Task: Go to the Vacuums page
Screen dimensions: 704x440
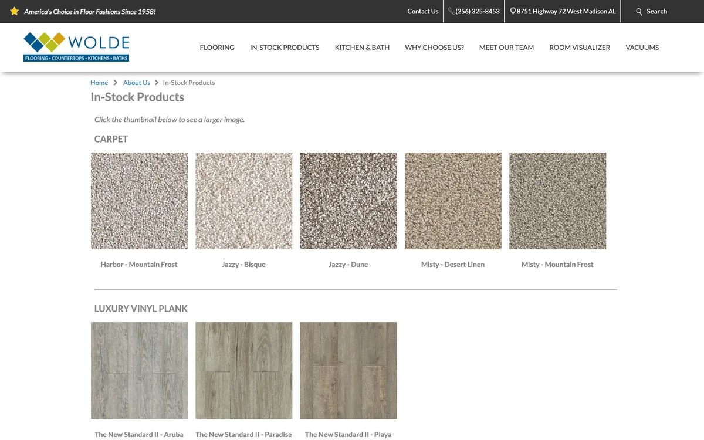Action: [642, 48]
